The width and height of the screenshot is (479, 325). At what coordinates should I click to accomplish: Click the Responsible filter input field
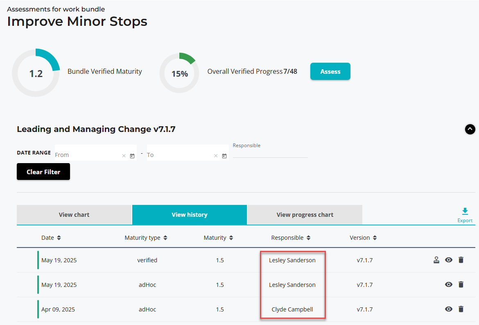coord(270,153)
